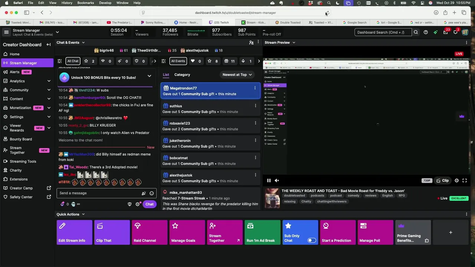This screenshot has width=475, height=267.
Task: Open events filter settings sliders icon
Action: click(x=164, y=61)
